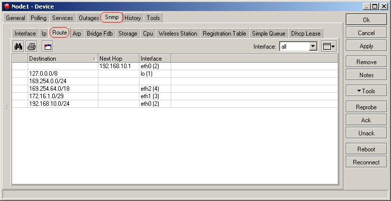
Task: Open the Simple Queue subtab
Action: click(269, 34)
